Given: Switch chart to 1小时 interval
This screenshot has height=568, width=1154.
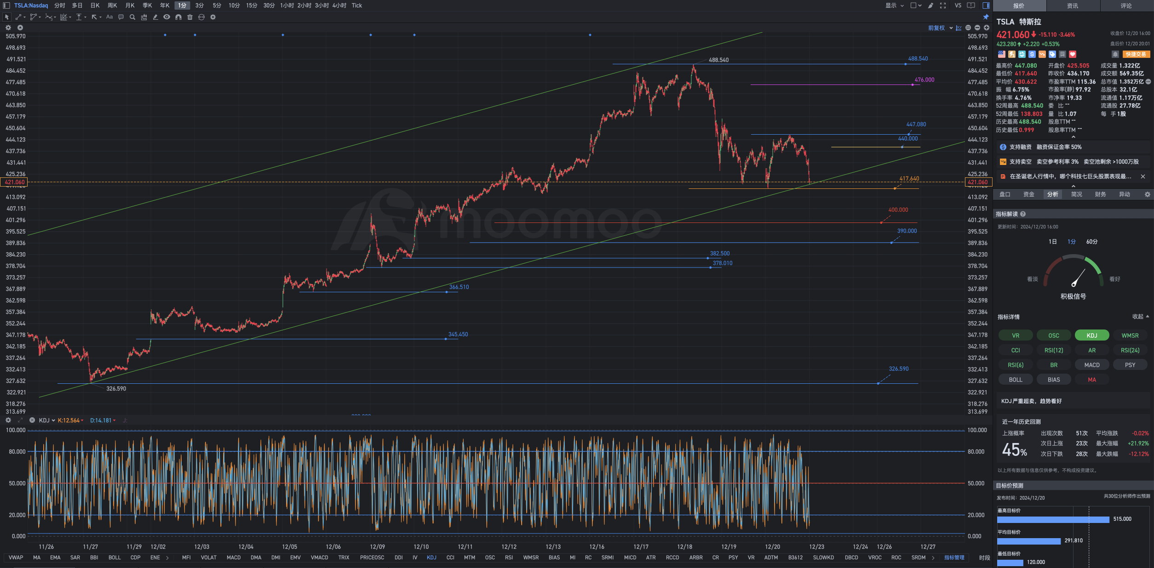Looking at the screenshot, I should (287, 6).
